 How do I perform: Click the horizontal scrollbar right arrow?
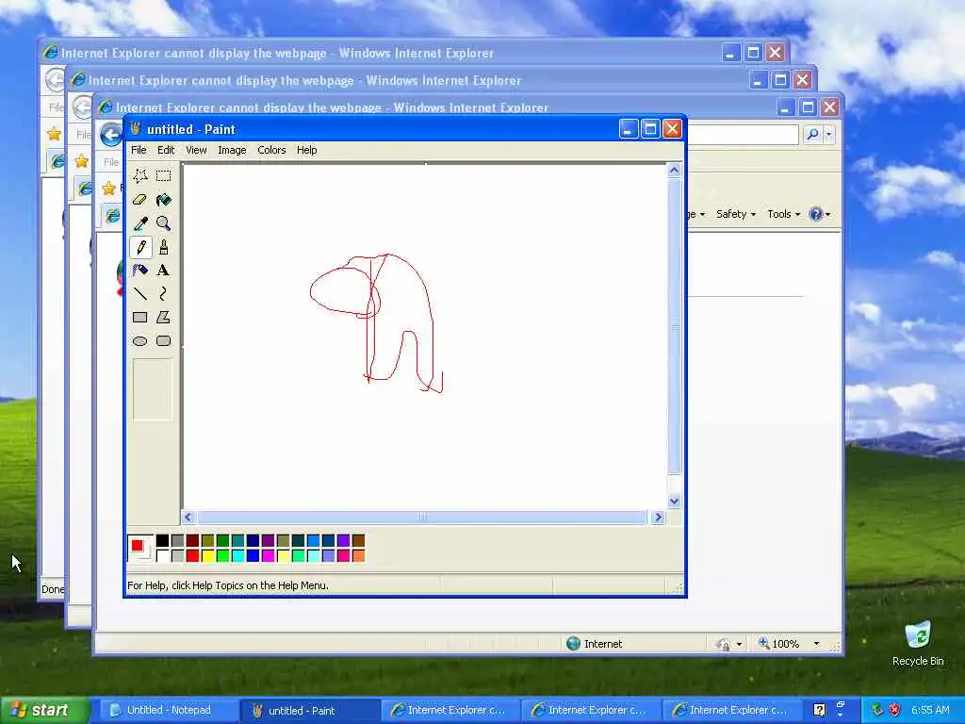[658, 518]
